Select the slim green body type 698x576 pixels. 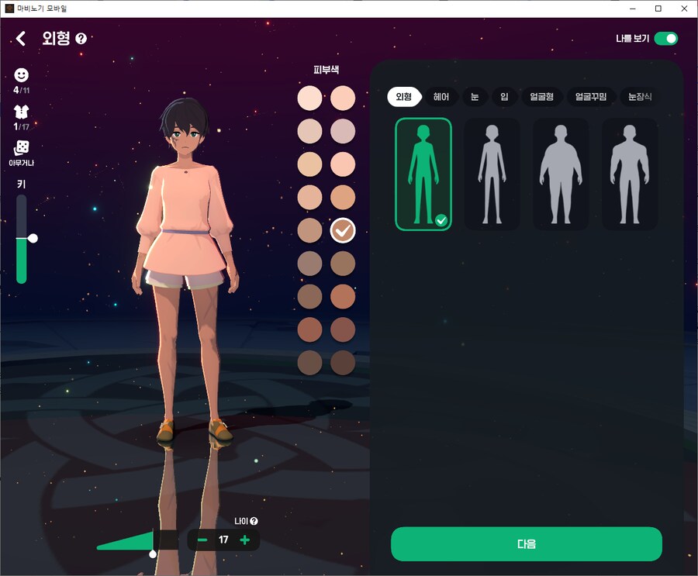(x=423, y=174)
